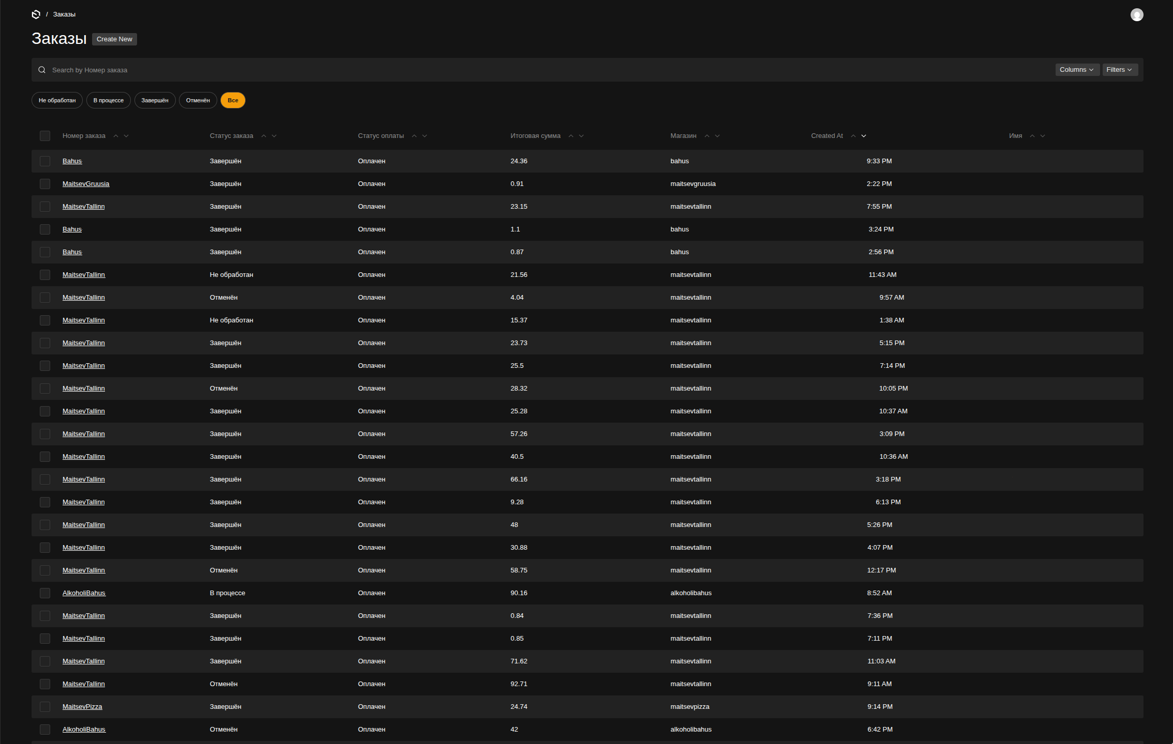The width and height of the screenshot is (1173, 744).
Task: Filter by В процессе status
Action: (x=109, y=100)
